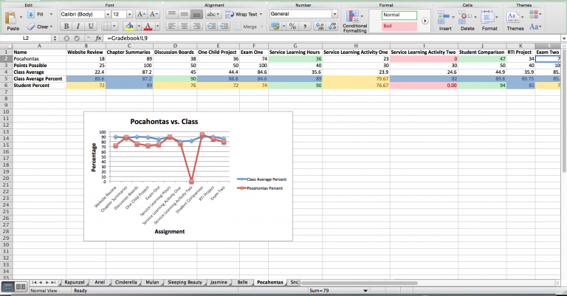This screenshot has height=296, width=567.
Task: Toggle italic text formatting
Action: [77, 26]
